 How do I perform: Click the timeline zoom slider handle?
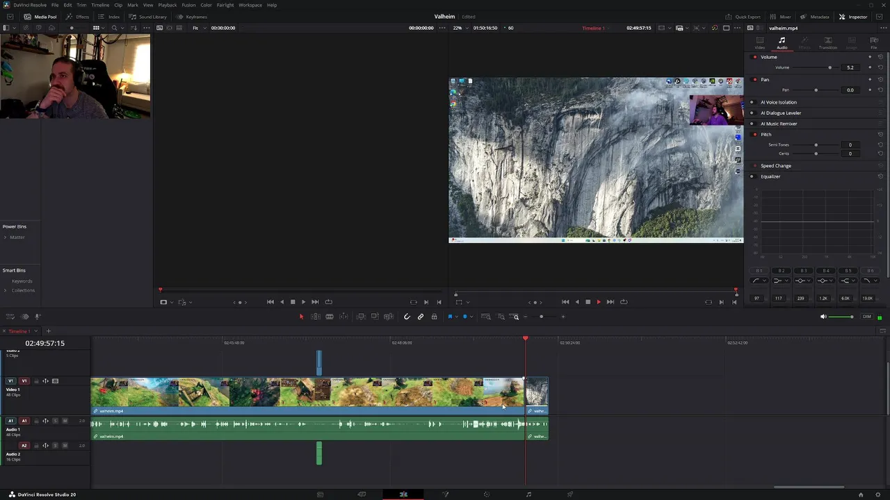(541, 317)
